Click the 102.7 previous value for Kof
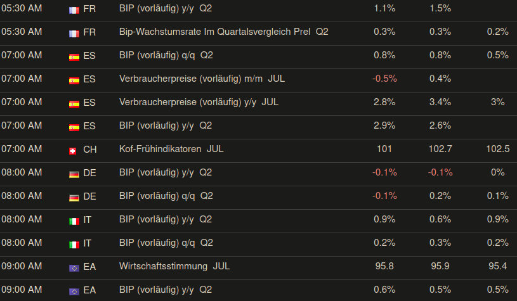Image resolution: width=517 pixels, height=301 pixels. (x=441, y=150)
